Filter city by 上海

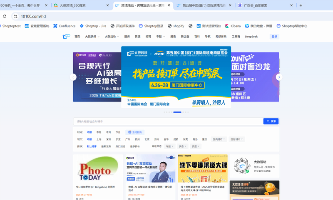tap(99, 139)
